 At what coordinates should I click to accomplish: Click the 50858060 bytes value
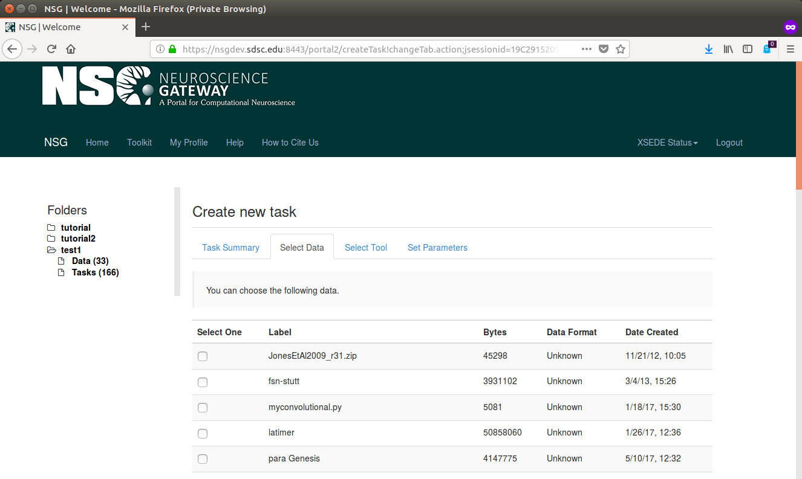503,432
